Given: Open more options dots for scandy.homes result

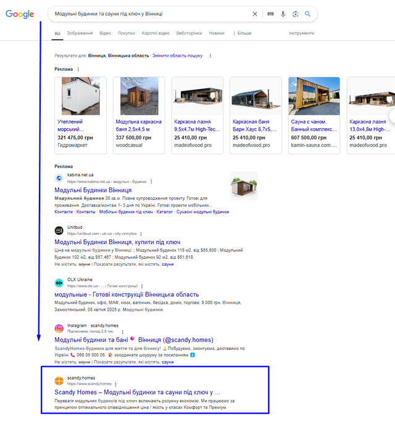Looking at the screenshot, I should tap(115, 385).
